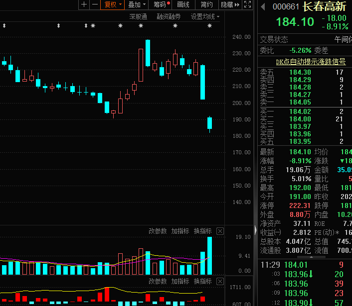Toggle the 简约 simplified view
This screenshot has width=352, height=306.
[x=206, y=4]
